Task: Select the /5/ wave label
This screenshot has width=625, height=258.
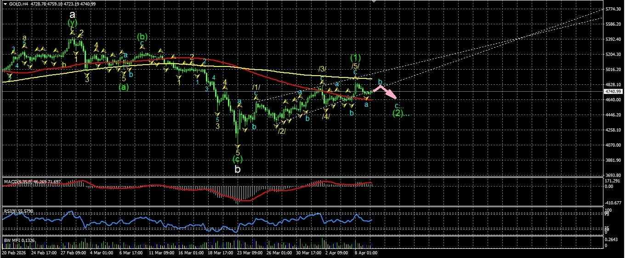Action: pos(355,66)
